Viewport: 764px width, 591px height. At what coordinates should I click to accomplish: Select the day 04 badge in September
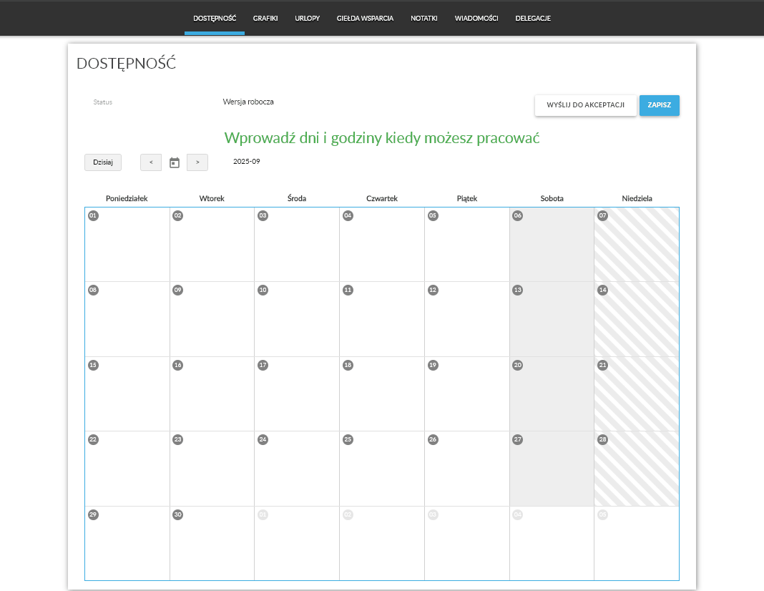(348, 215)
